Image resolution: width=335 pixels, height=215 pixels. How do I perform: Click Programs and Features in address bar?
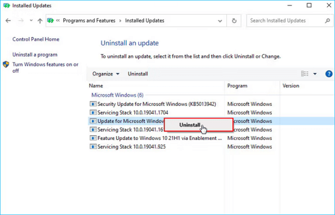pos(89,21)
